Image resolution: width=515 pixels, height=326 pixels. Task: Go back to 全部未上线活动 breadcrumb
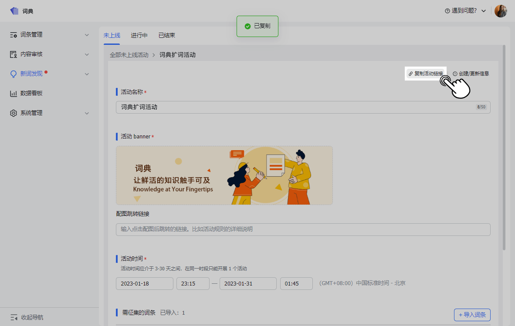point(129,55)
